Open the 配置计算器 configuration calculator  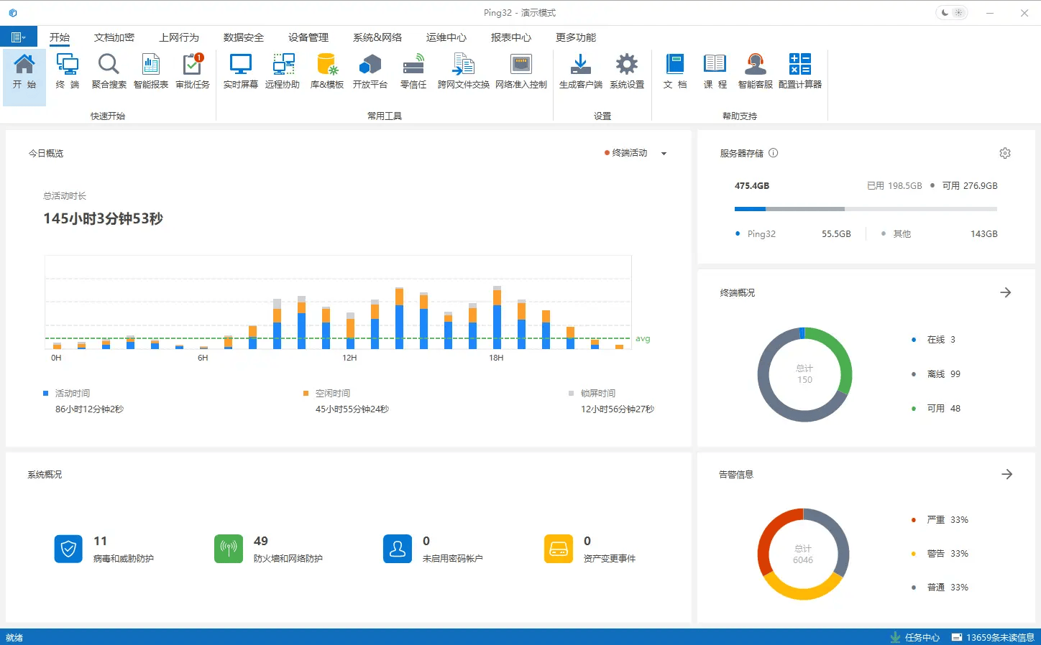[799, 71]
